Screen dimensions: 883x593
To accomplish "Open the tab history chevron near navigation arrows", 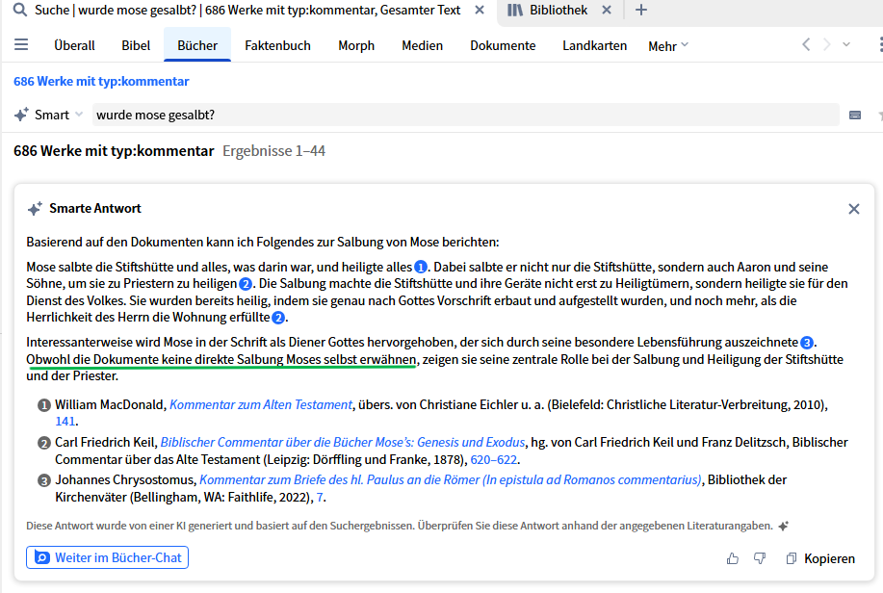I will (846, 43).
